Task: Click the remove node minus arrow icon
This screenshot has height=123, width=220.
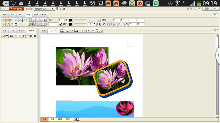Action: tap(108, 24)
